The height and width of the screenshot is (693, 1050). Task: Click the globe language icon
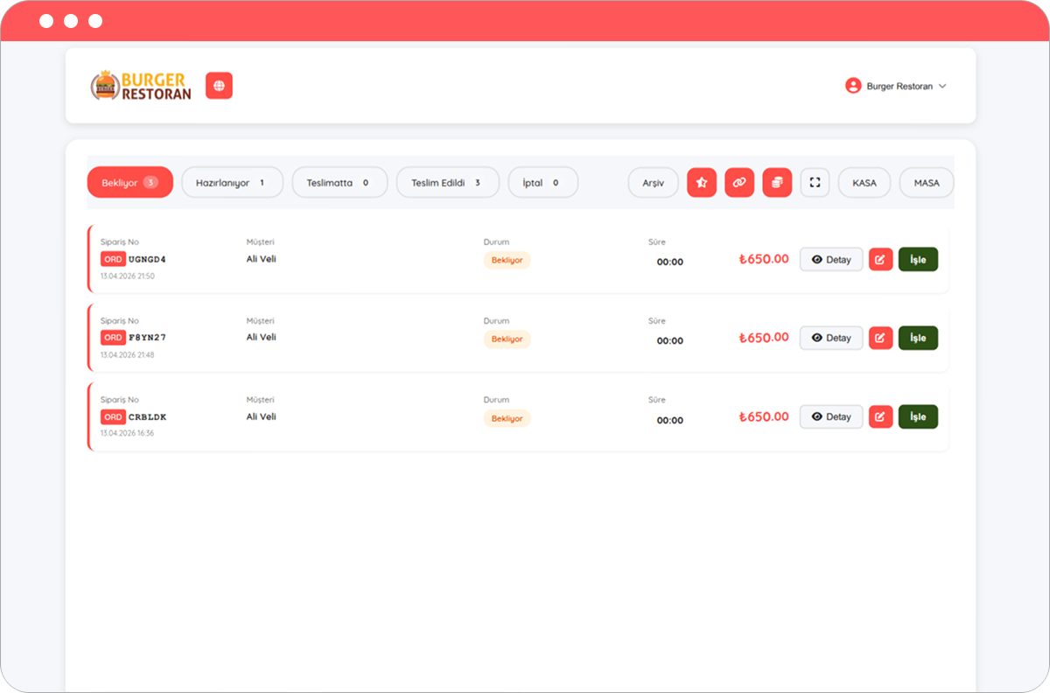click(219, 86)
